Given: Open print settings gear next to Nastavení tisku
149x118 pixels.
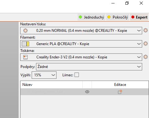Looking at the screenshot, I should point(146,30).
